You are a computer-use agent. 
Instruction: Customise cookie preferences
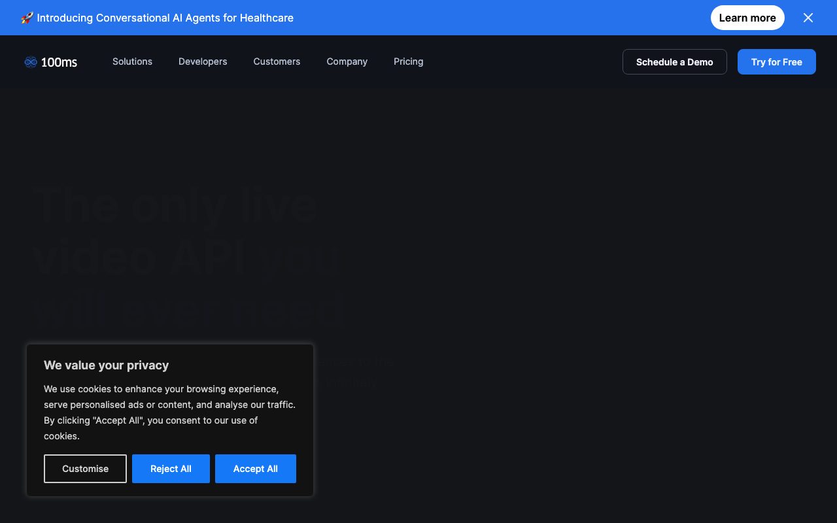point(85,469)
